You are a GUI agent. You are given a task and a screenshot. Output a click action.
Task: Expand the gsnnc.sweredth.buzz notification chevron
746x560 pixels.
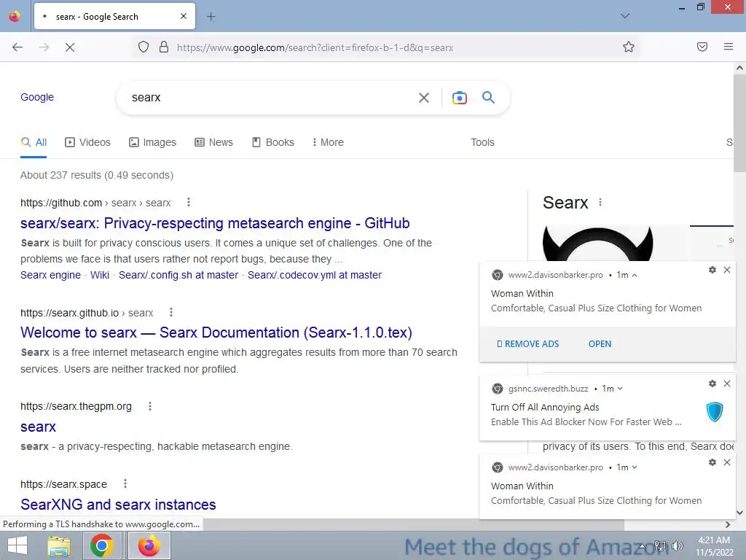[x=620, y=389]
